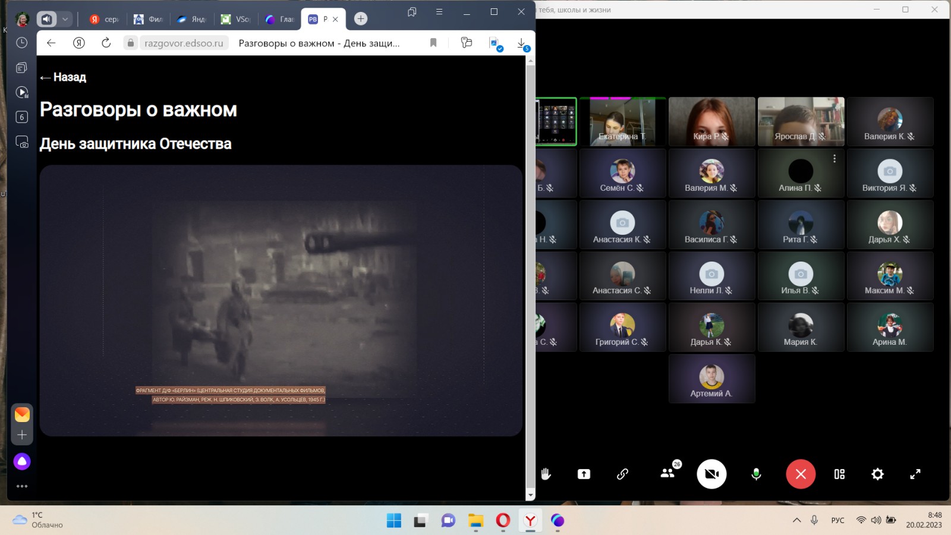The image size is (951, 535).
Task: Switch to the 'VSo' tab
Action: (235, 19)
